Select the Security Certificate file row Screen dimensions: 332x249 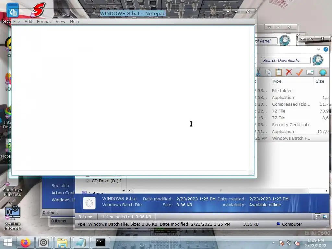point(292,124)
